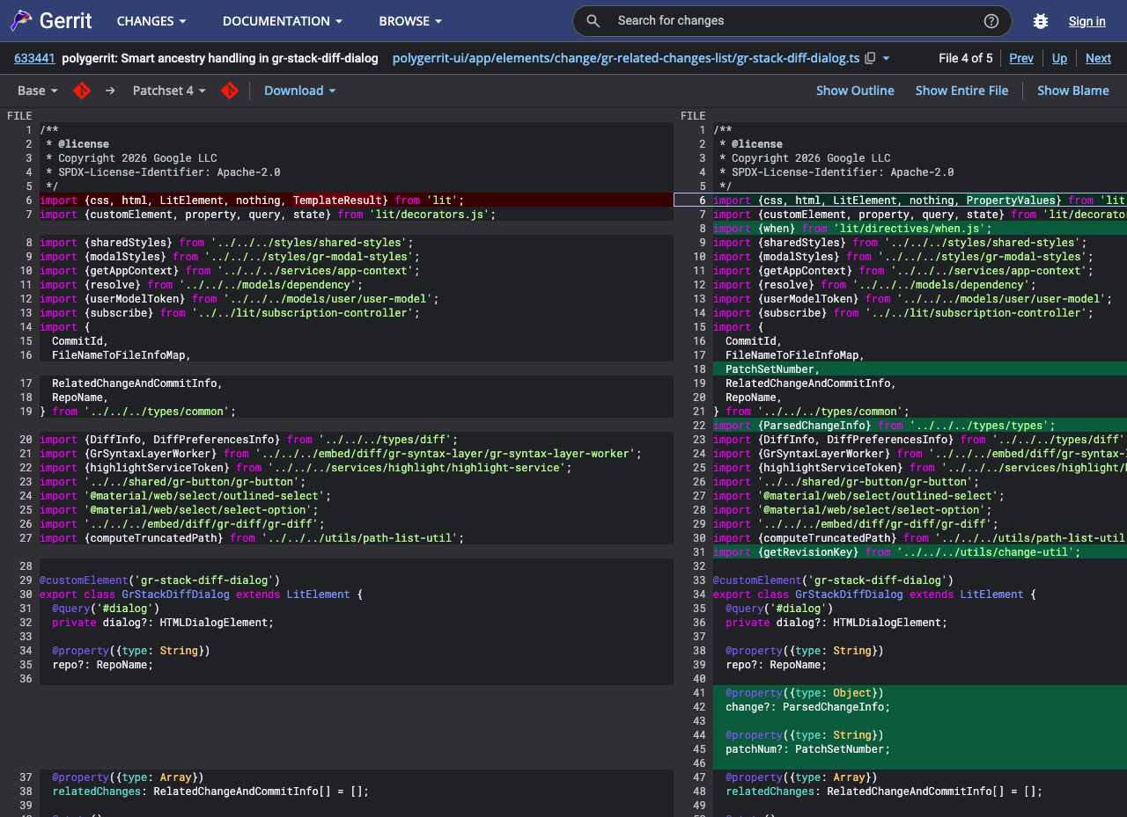
Task: Open change 633441 link
Action: (34, 58)
